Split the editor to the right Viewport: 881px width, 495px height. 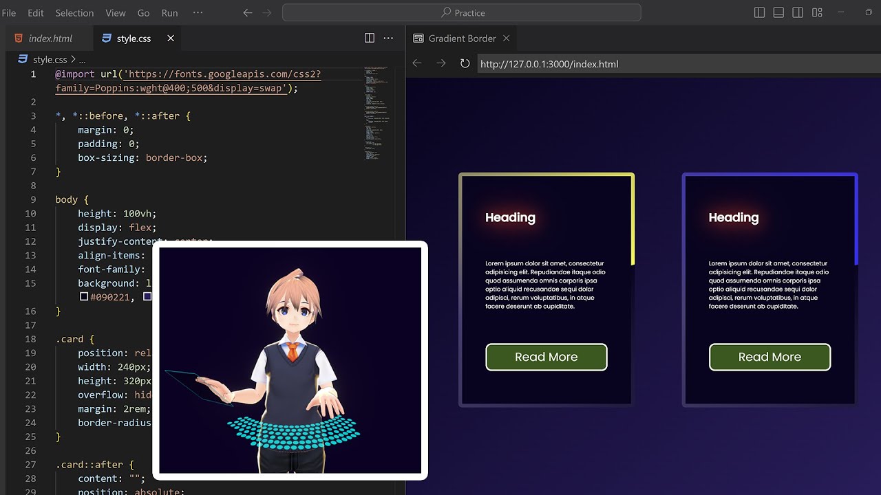(x=370, y=38)
